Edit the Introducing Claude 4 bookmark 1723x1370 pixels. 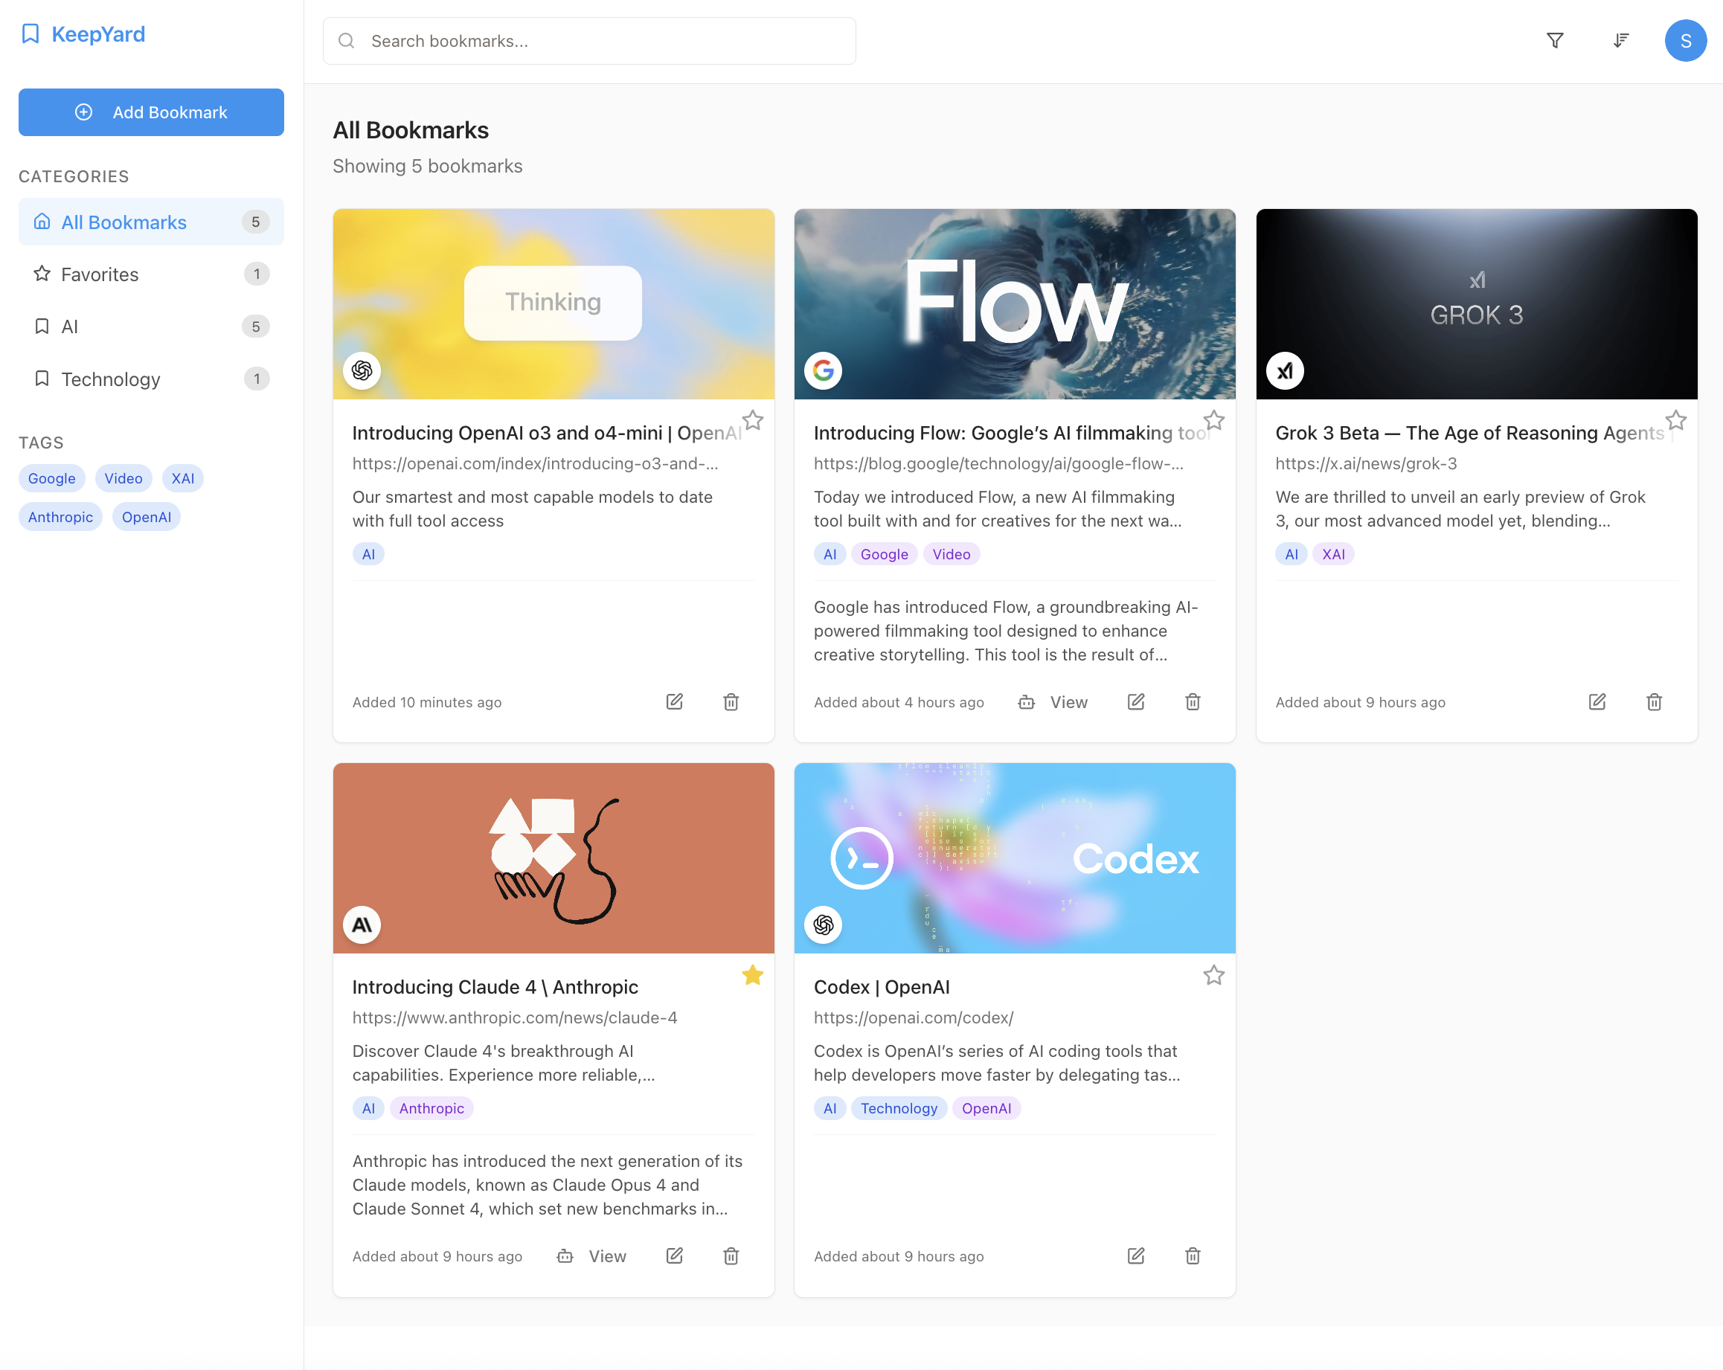[674, 1256]
